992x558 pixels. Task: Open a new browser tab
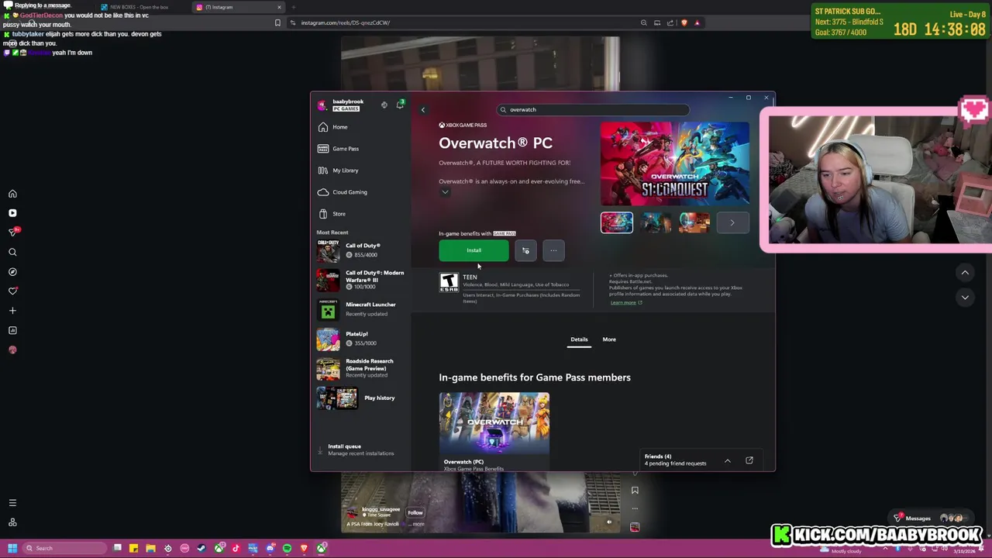294,7
